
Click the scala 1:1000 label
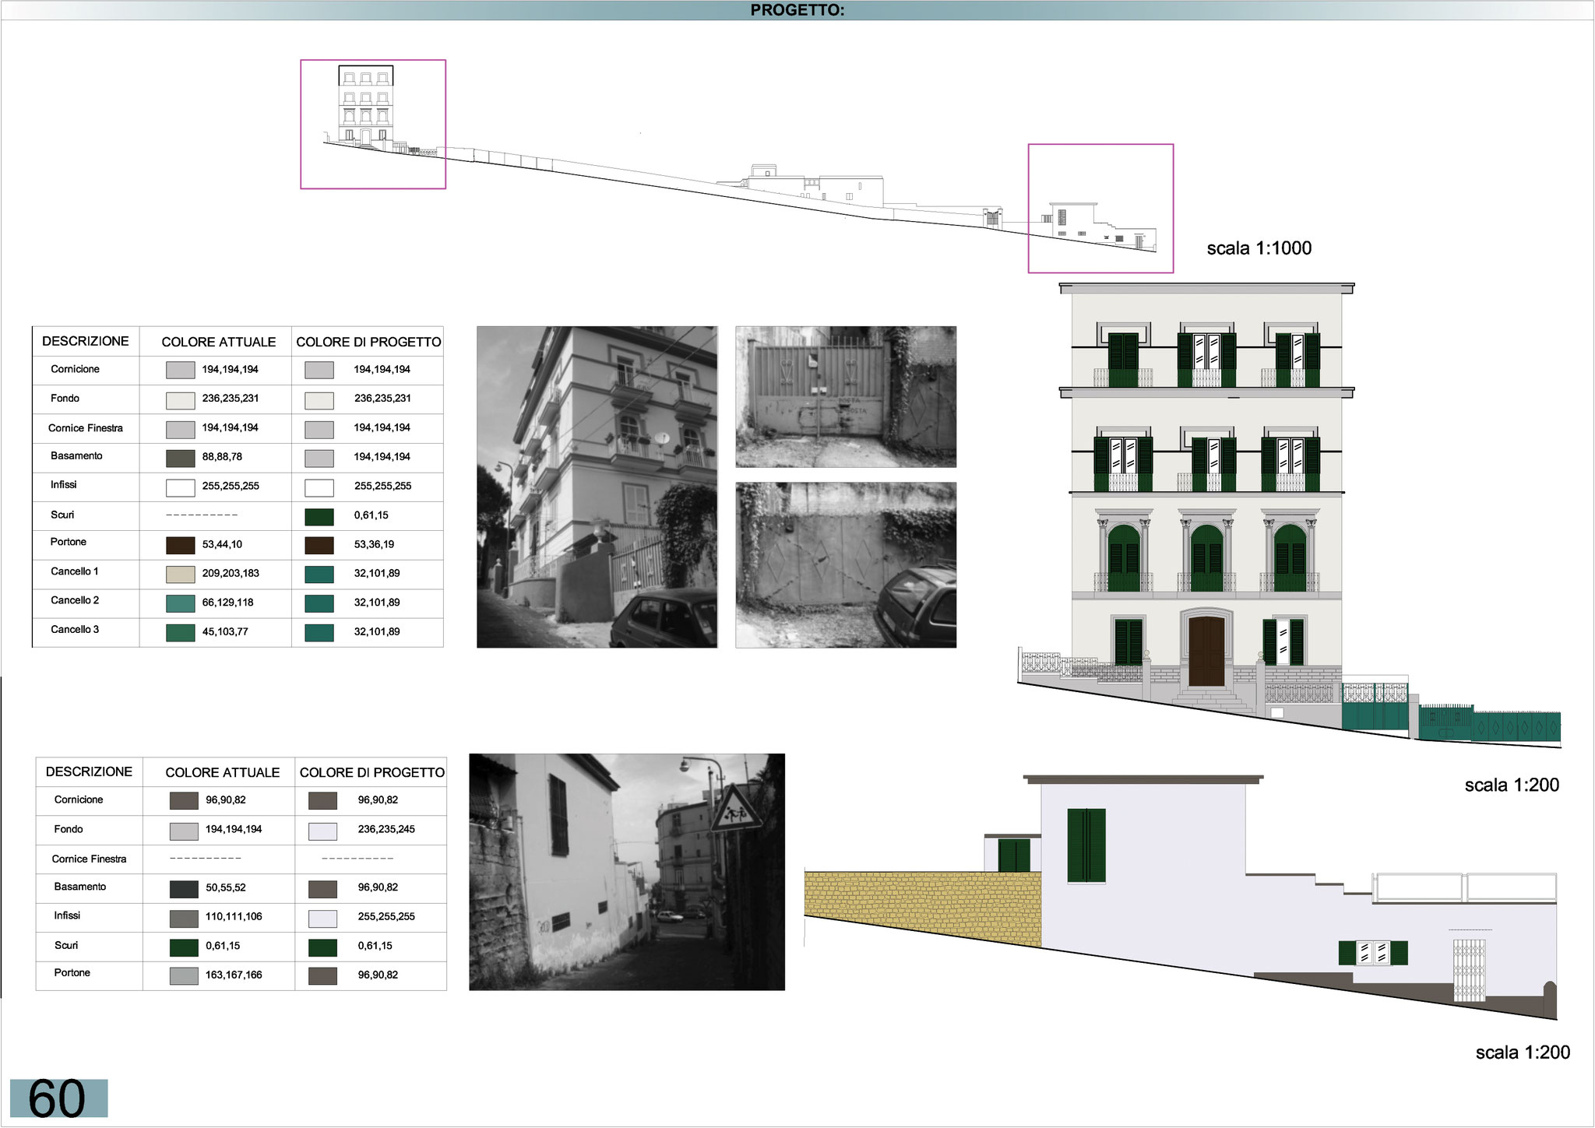click(x=1259, y=248)
